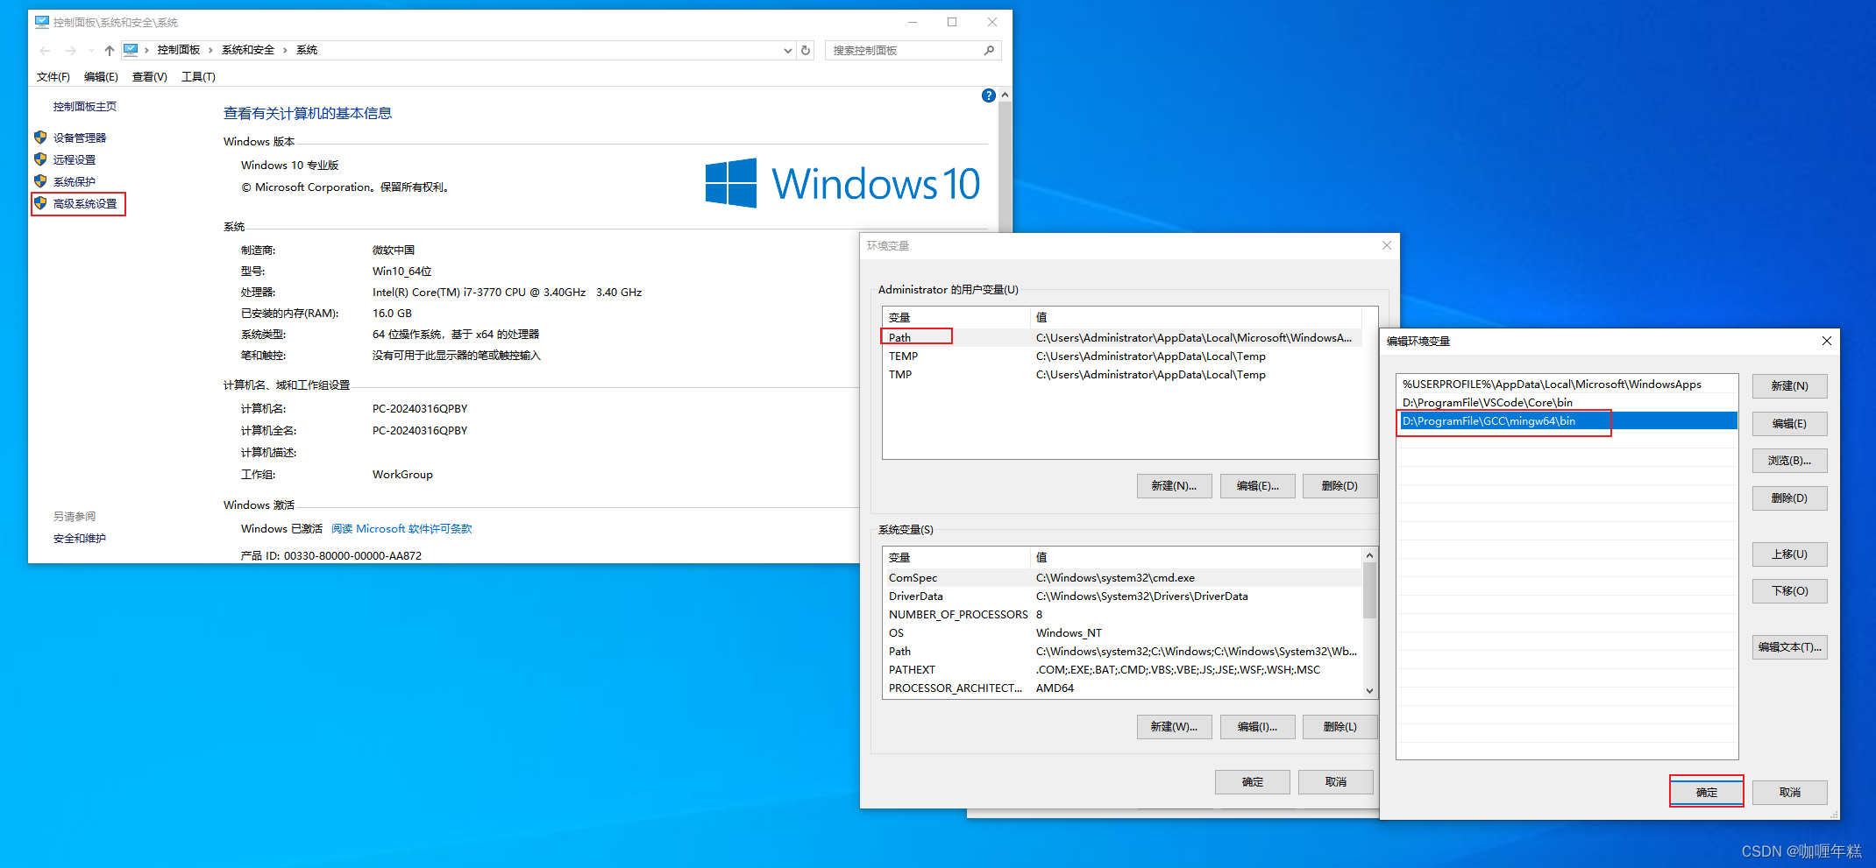
Task: Open Remote Settings link in sidebar
Action: 75,159
